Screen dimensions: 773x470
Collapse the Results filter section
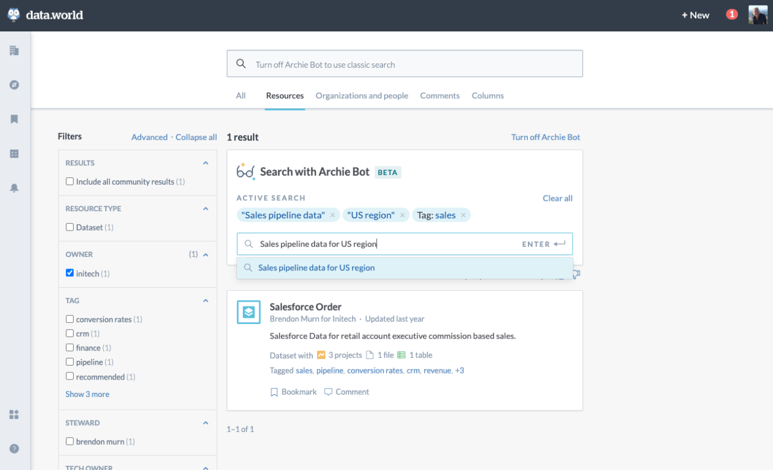(205, 163)
